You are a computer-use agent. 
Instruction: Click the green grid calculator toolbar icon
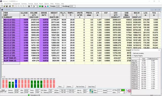tap(42, 6)
